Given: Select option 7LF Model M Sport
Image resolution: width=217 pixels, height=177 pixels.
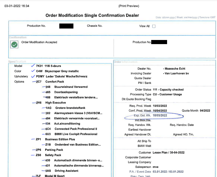Looking at the screenshot, I should [50, 176].
